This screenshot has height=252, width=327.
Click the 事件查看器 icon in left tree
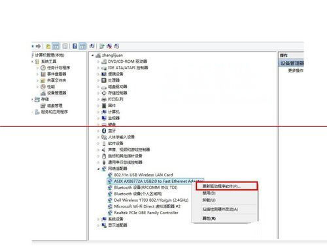43,74
